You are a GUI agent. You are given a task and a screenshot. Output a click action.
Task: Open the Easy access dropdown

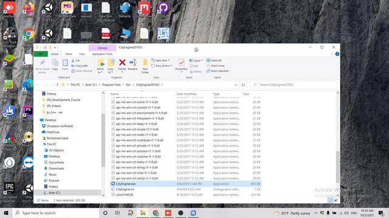click(162, 66)
